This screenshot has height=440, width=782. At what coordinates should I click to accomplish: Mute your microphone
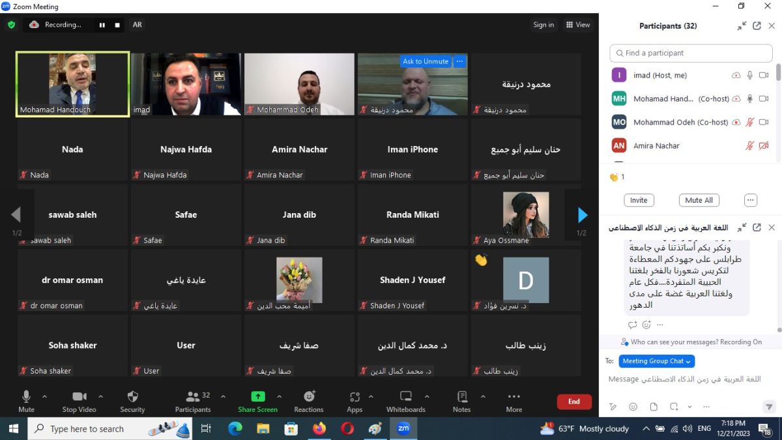click(x=27, y=401)
